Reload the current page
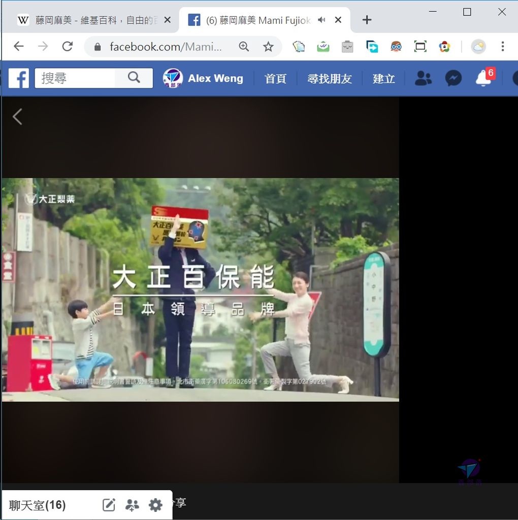 (x=68, y=46)
